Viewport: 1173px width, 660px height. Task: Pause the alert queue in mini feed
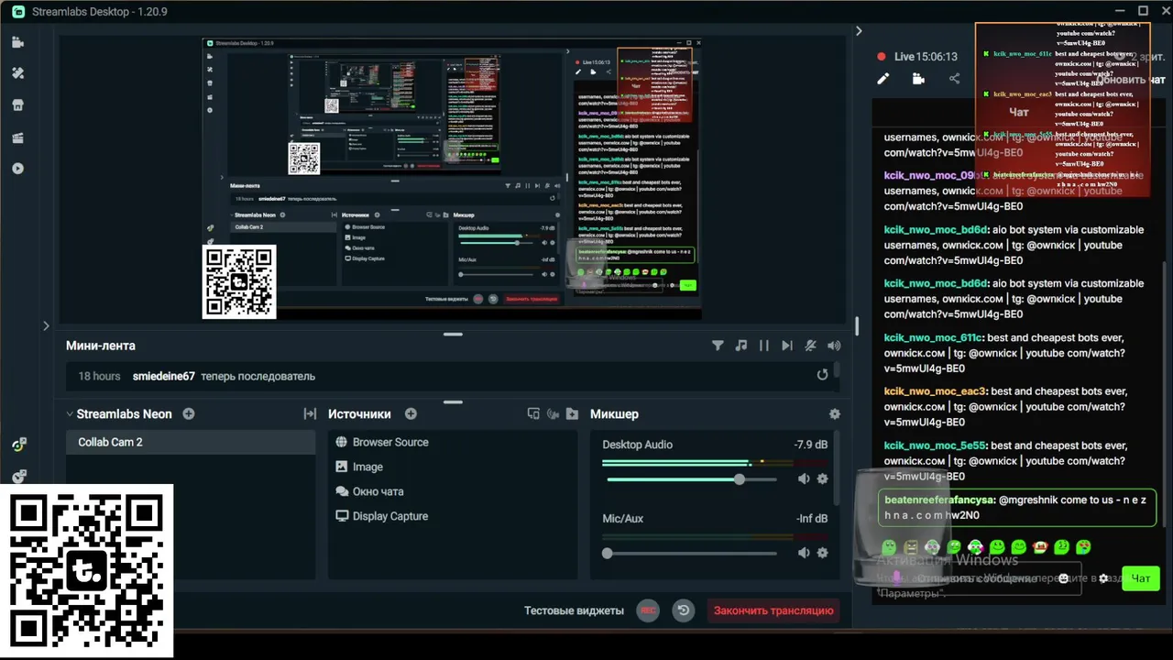point(764,346)
